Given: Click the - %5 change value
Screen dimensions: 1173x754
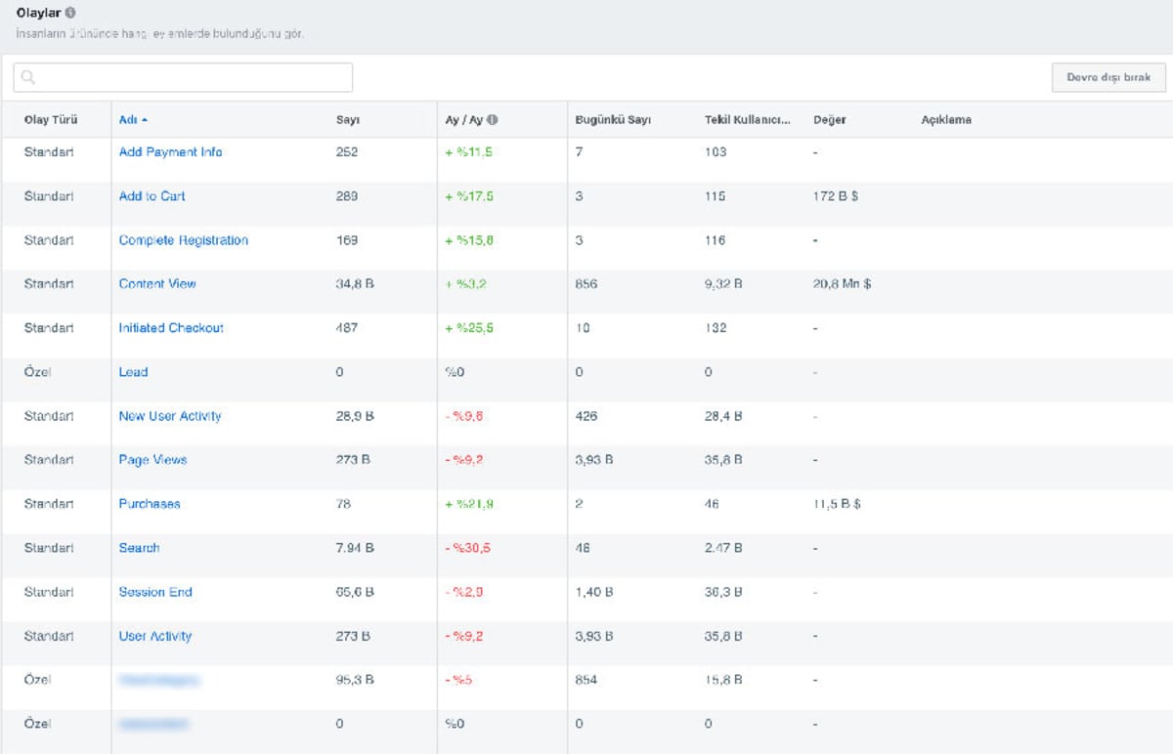Looking at the screenshot, I should (458, 680).
